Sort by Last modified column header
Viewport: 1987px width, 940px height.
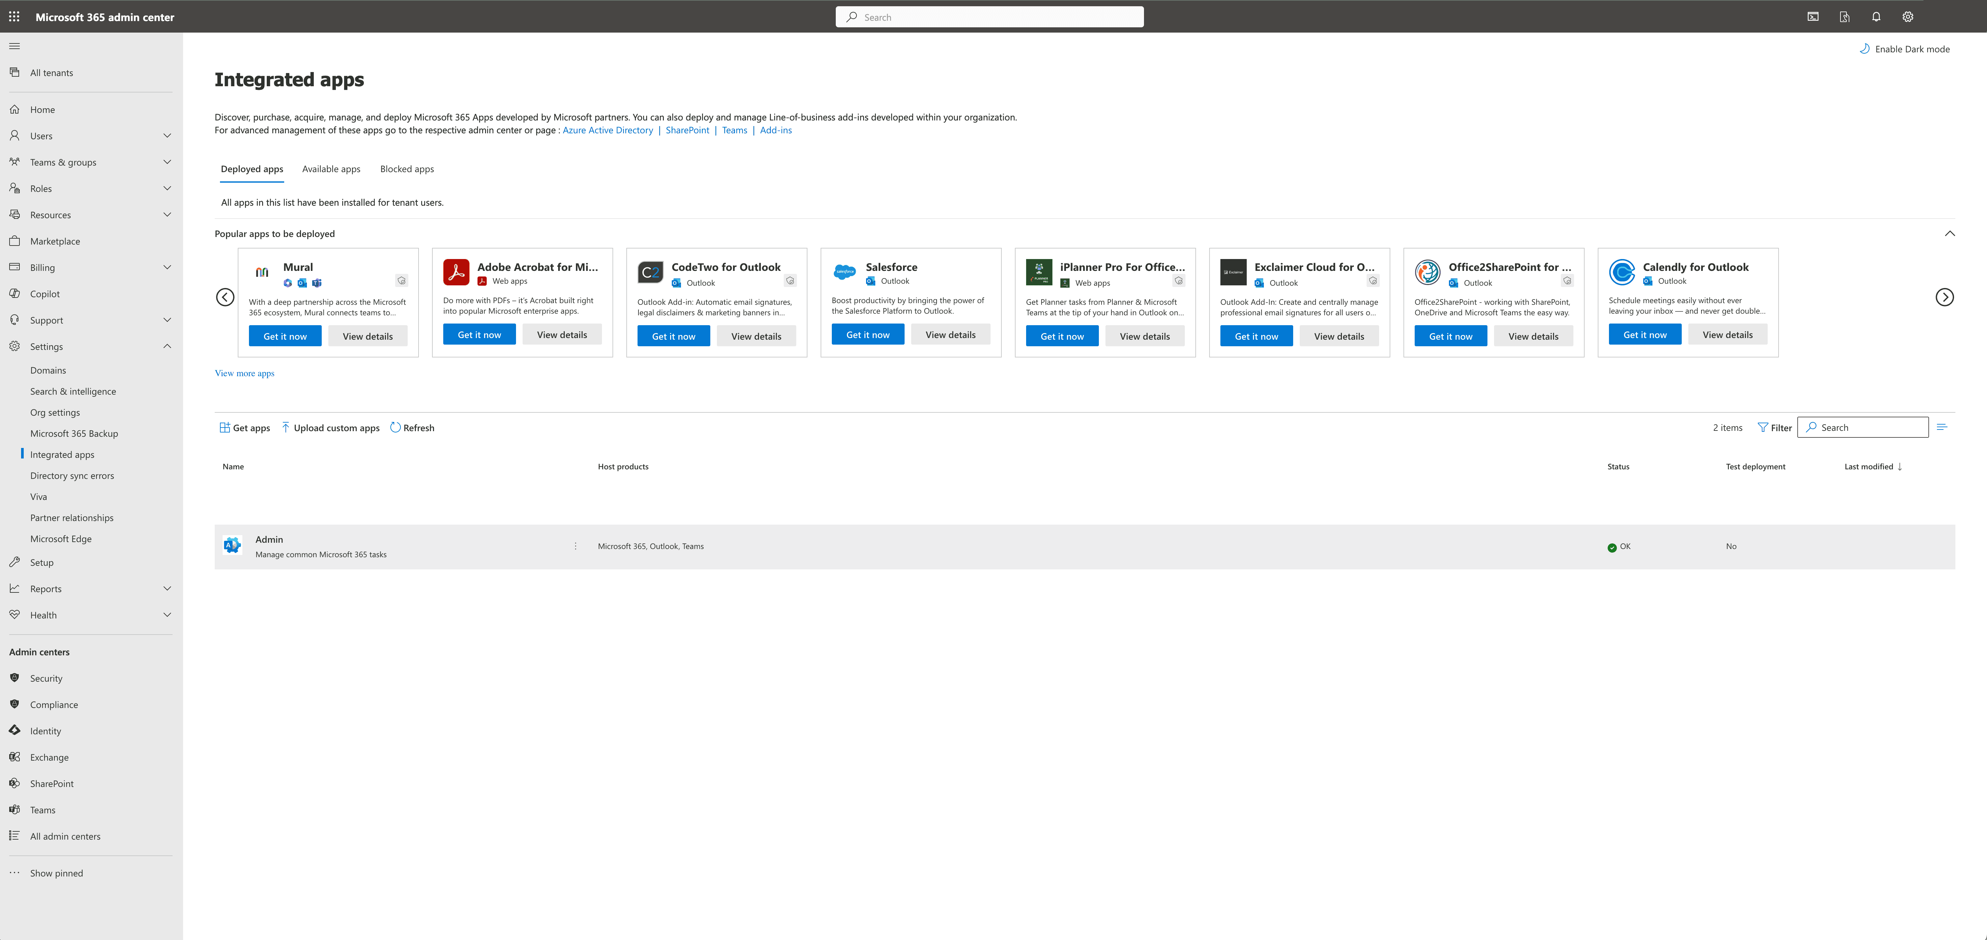[1873, 466]
